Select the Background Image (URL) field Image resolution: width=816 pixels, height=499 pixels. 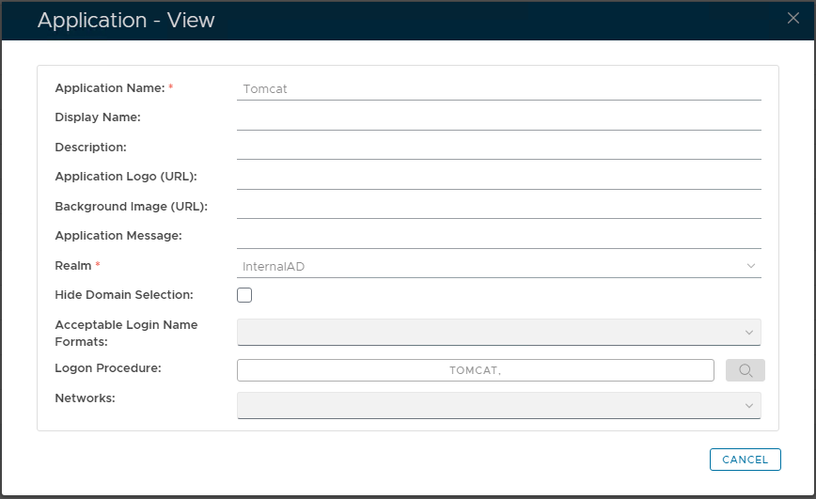[498, 207]
